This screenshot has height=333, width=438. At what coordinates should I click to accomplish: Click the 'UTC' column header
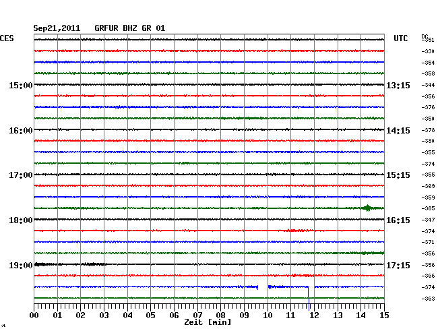click(x=400, y=38)
